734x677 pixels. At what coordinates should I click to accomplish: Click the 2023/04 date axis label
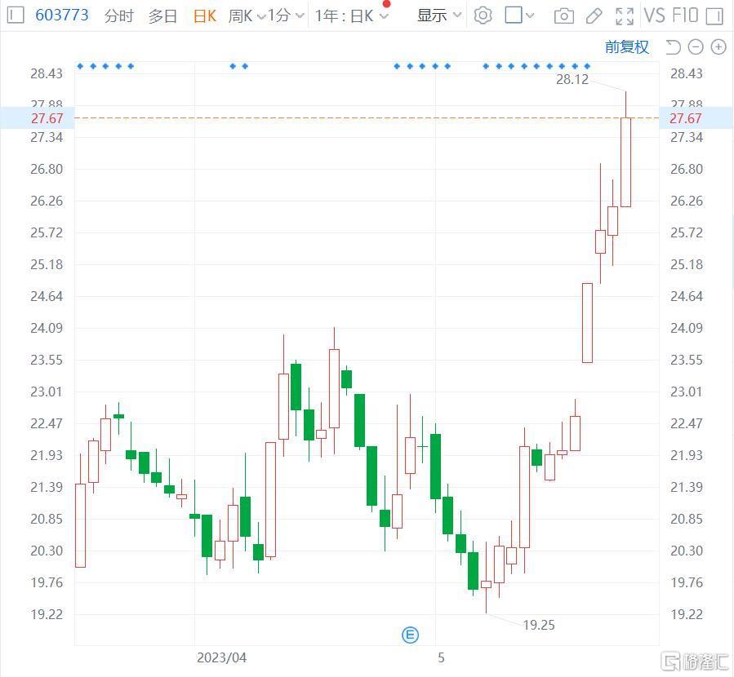coord(221,657)
